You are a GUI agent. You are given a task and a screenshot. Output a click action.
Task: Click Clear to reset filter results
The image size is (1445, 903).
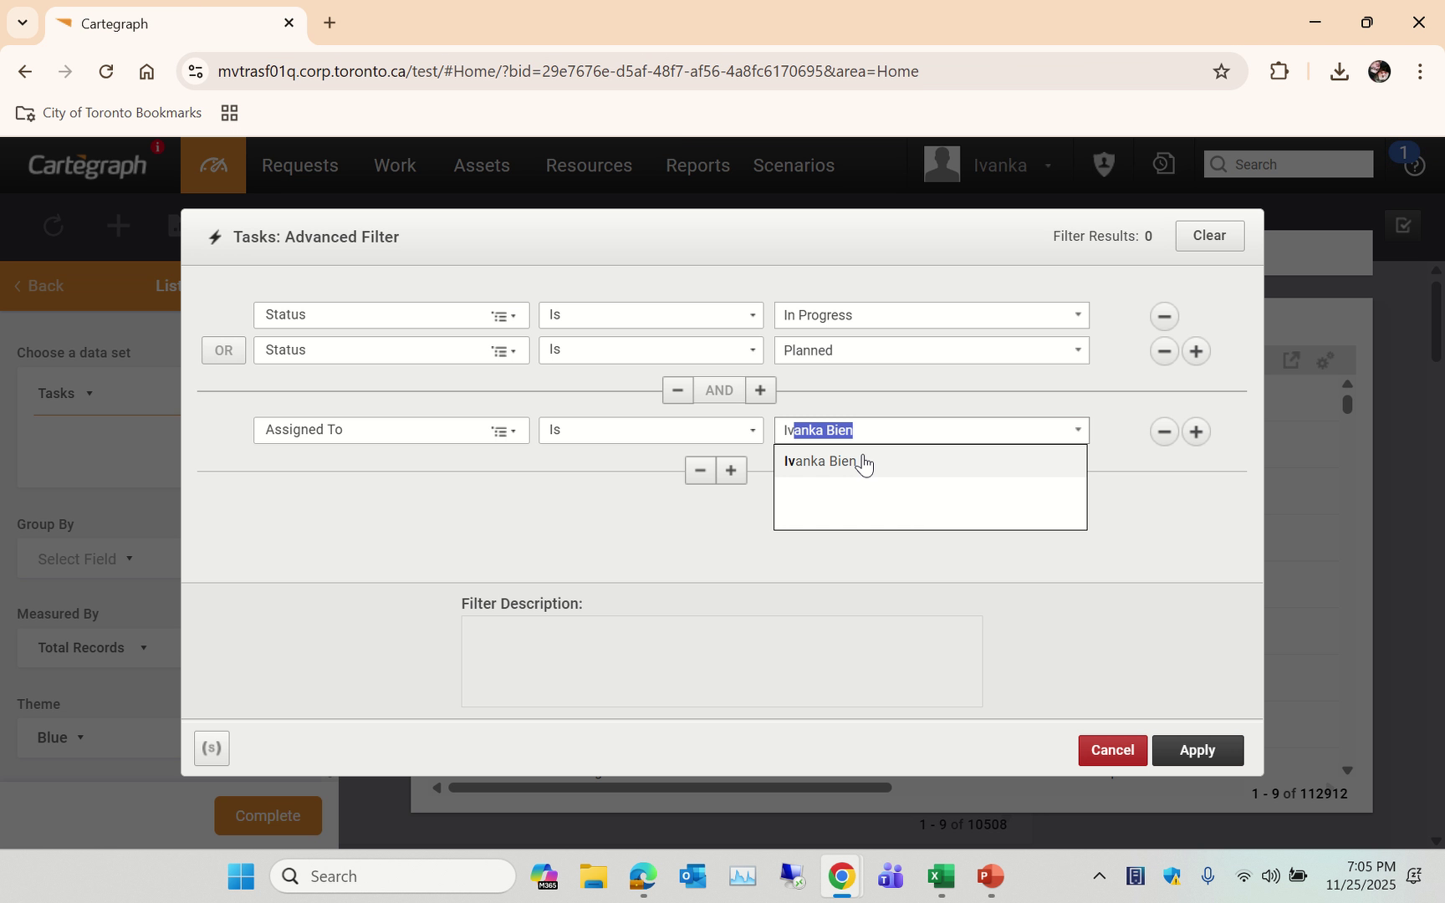tap(1209, 236)
